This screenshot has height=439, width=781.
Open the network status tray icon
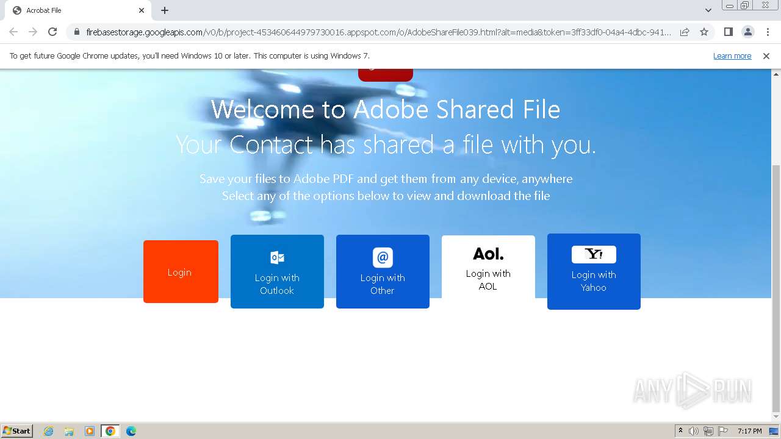708,431
